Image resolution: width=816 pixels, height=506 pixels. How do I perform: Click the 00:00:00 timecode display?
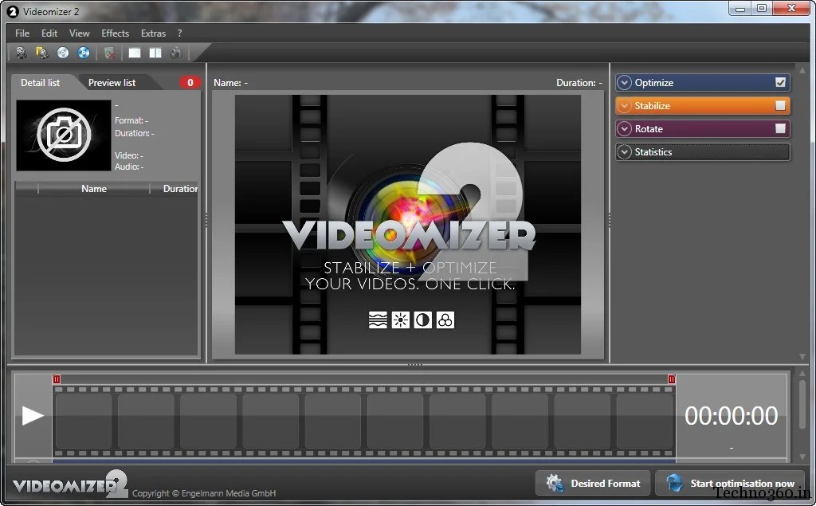tap(731, 415)
